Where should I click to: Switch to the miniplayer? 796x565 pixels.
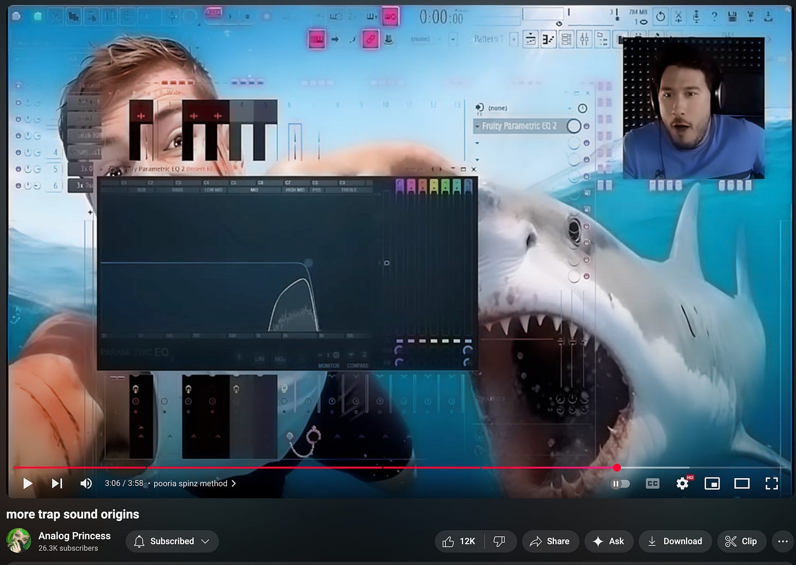click(712, 483)
